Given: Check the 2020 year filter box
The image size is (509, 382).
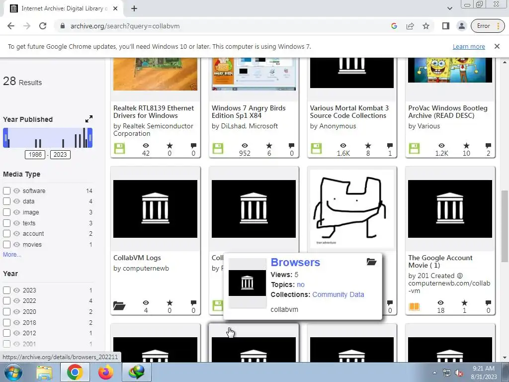Looking at the screenshot, I should [x=7, y=311].
